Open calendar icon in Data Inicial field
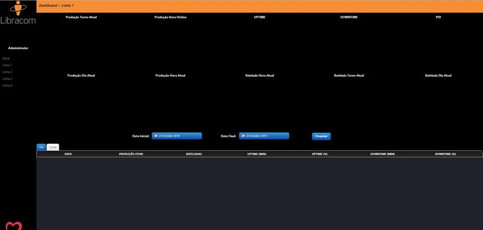 156,136
